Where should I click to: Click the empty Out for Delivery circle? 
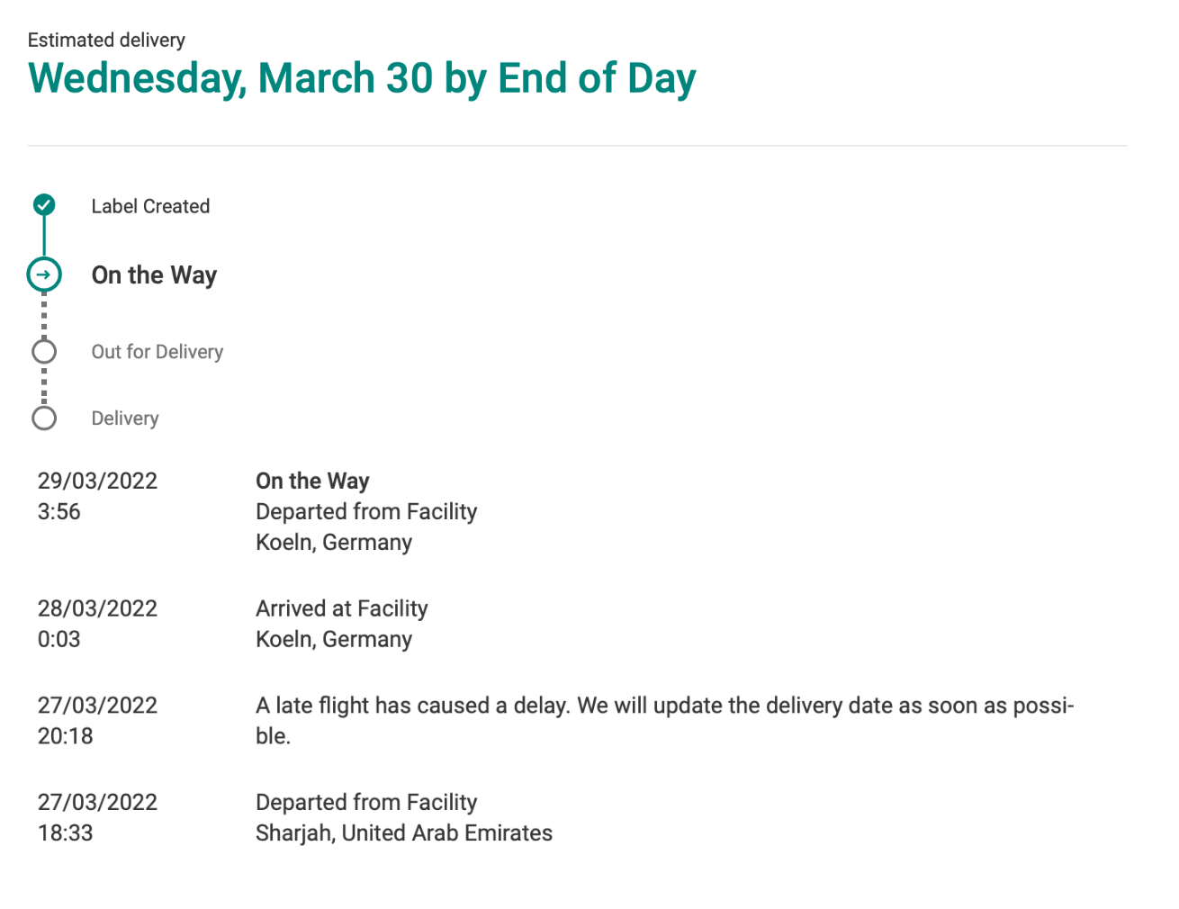click(44, 351)
